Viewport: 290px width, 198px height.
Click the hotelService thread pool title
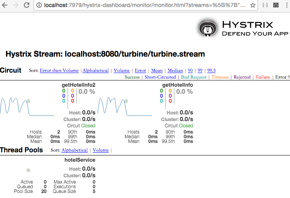[x=80, y=160]
